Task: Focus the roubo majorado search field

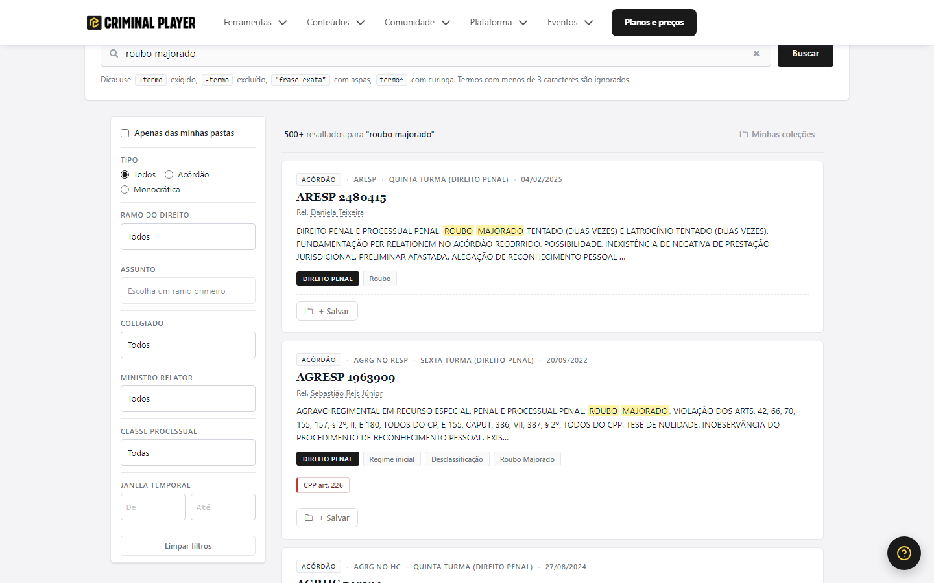Action: [x=435, y=54]
